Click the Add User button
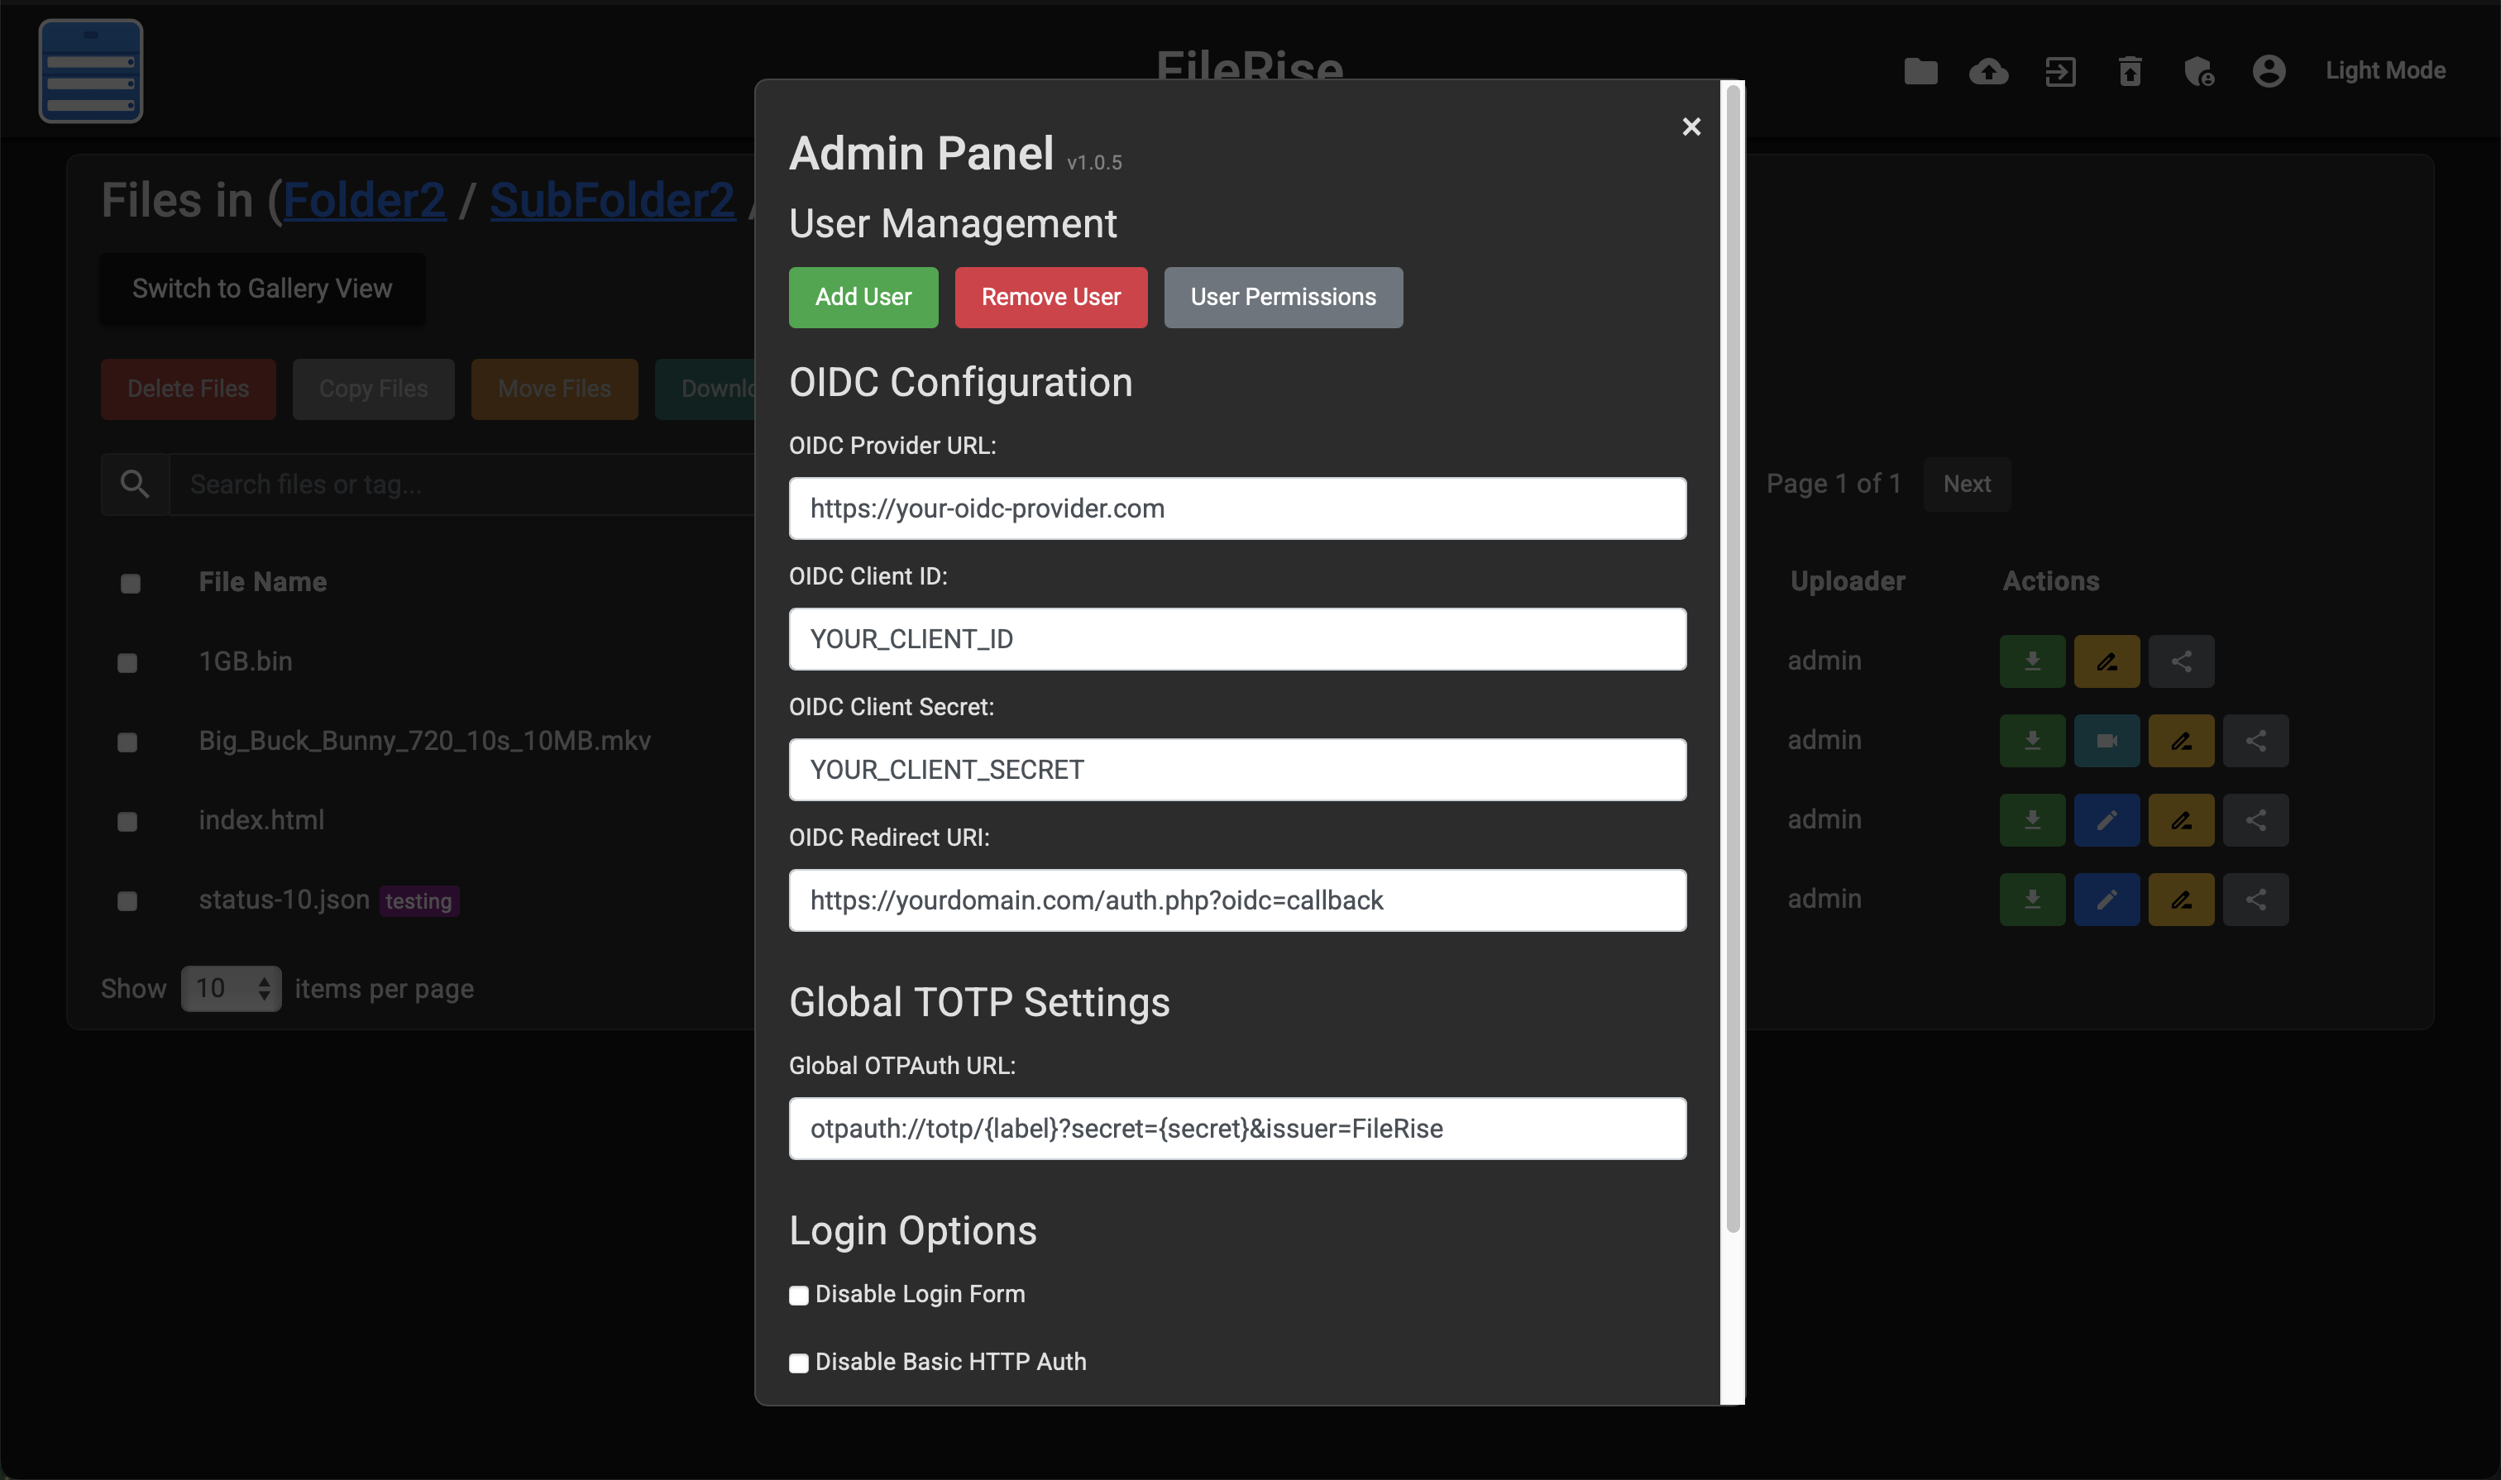The height and width of the screenshot is (1480, 2501). pos(863,297)
